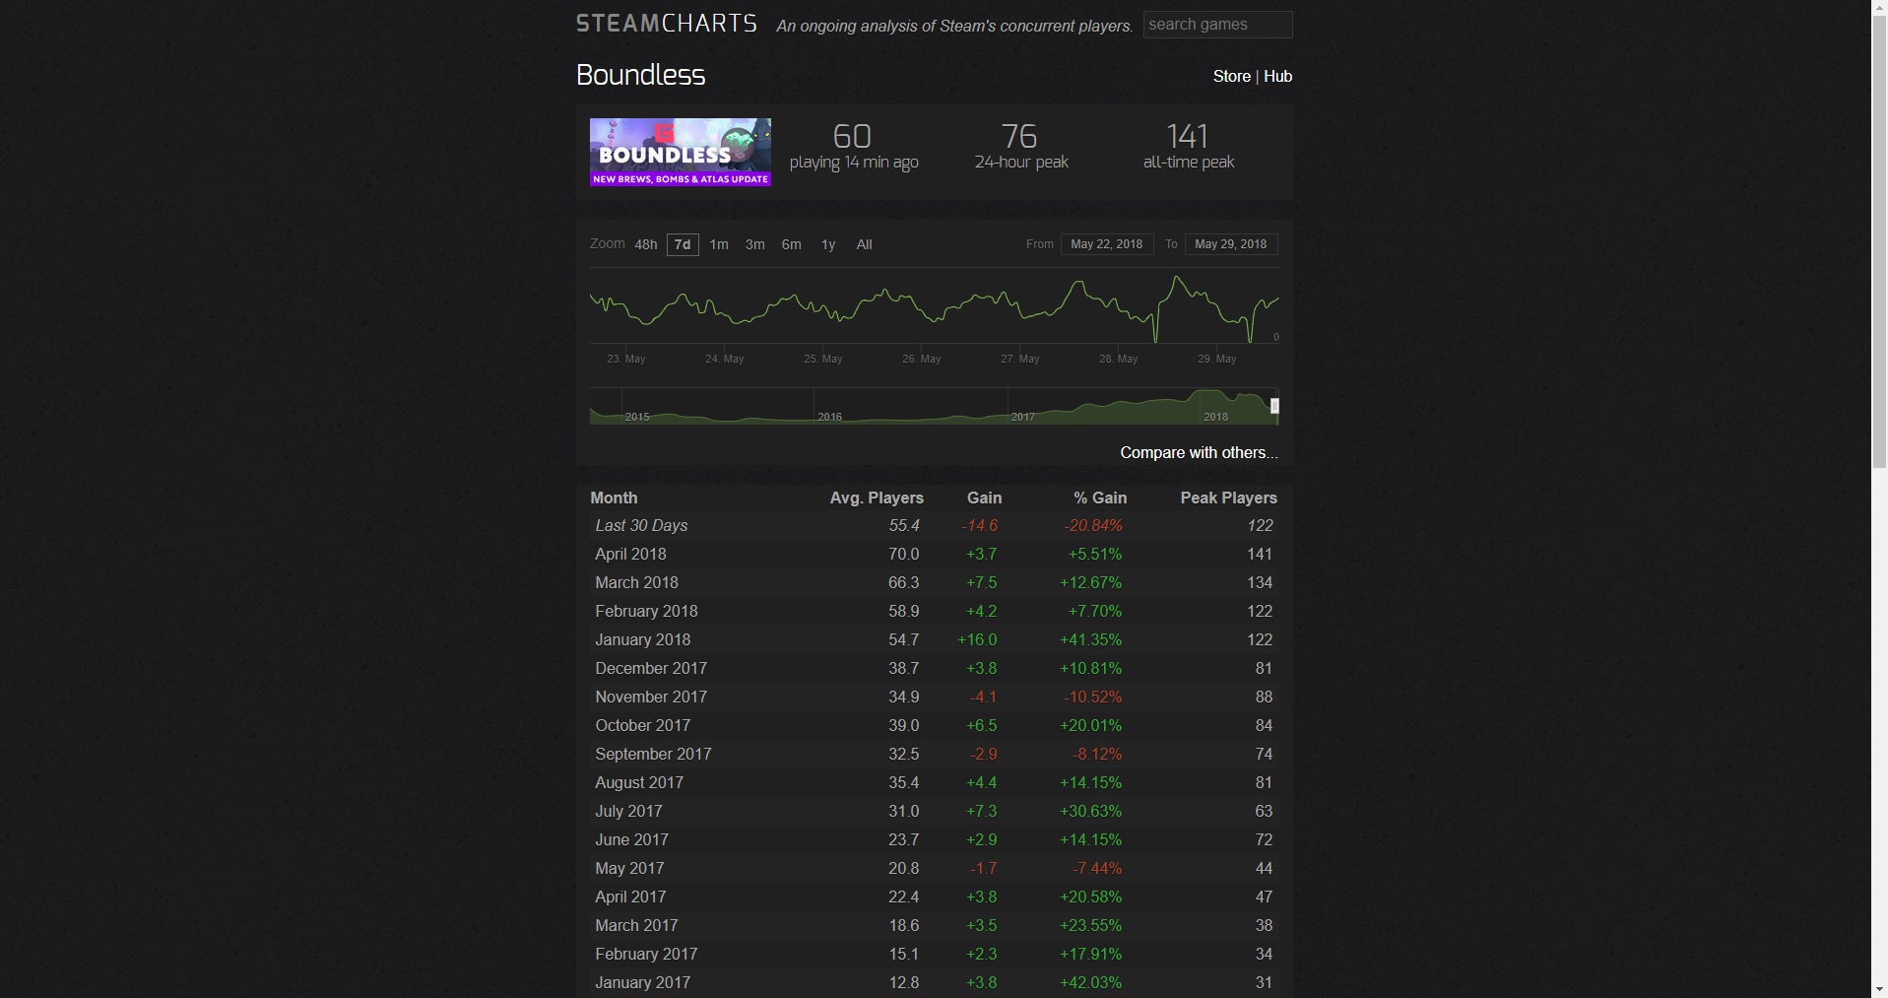Click the STEAMCHARTS site logo
The image size is (1888, 998).
coord(667,24)
